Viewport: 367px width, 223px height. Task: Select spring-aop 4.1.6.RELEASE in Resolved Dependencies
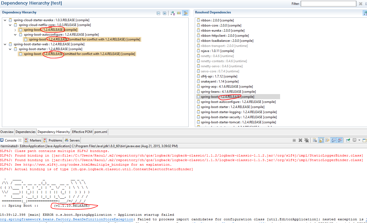pyautogui.click(x=225, y=87)
